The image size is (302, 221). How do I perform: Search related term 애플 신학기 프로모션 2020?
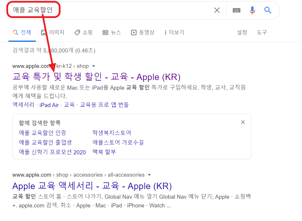tap(52, 152)
